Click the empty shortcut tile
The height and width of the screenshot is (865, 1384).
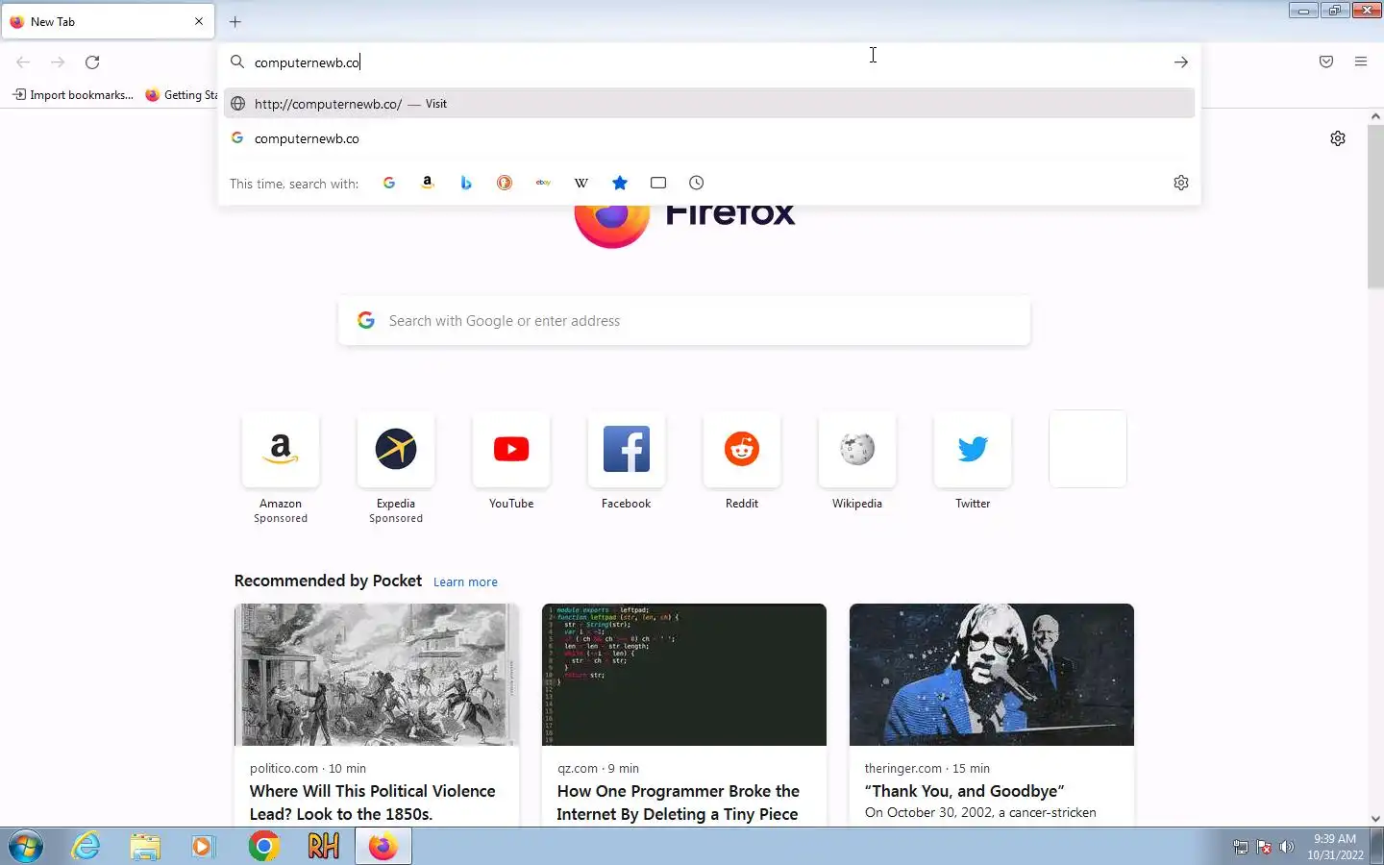click(1088, 449)
